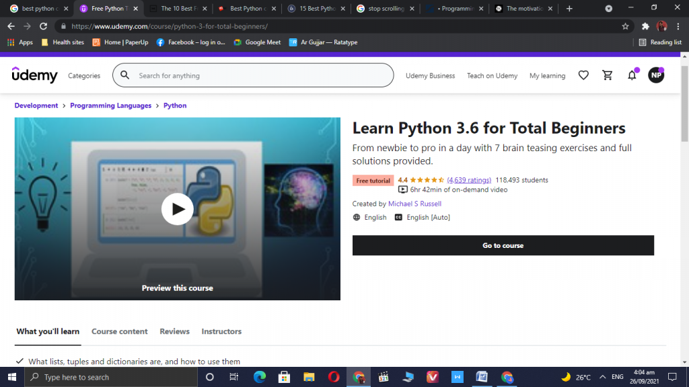Open the Apps bookmark shortcut

click(x=20, y=42)
